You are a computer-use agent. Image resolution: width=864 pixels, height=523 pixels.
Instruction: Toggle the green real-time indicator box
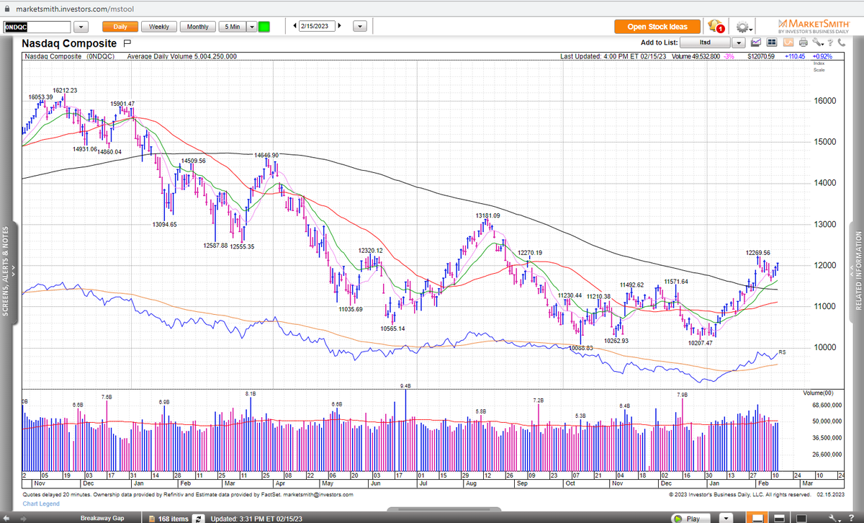pyautogui.click(x=264, y=25)
